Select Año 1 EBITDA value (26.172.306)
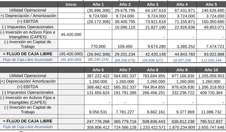Image resolution: width=226 pixels, height=132 pixels. coord(99,22)
